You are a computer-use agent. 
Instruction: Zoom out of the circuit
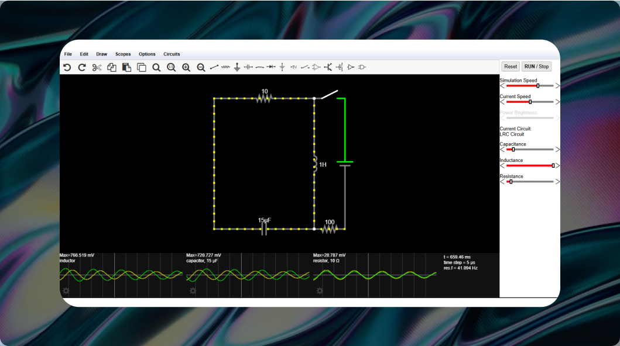pyautogui.click(x=201, y=67)
